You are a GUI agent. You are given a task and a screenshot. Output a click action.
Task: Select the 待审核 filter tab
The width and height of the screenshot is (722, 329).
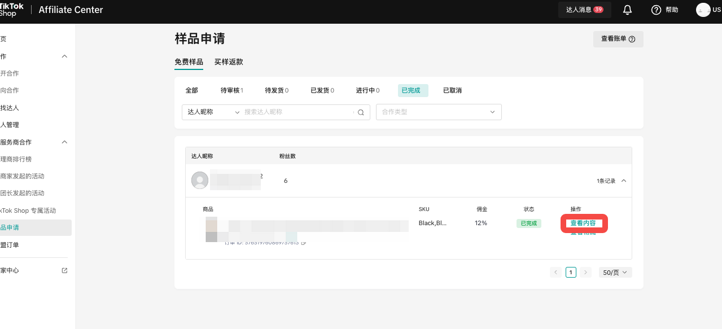click(x=231, y=90)
